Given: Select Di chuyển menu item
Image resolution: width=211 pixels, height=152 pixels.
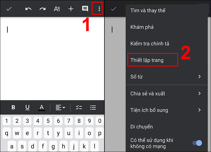Looking at the screenshot, I should (x=167, y=127).
